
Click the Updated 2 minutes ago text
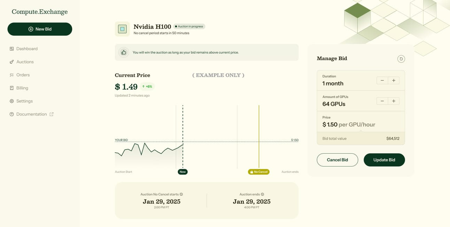[132, 95]
